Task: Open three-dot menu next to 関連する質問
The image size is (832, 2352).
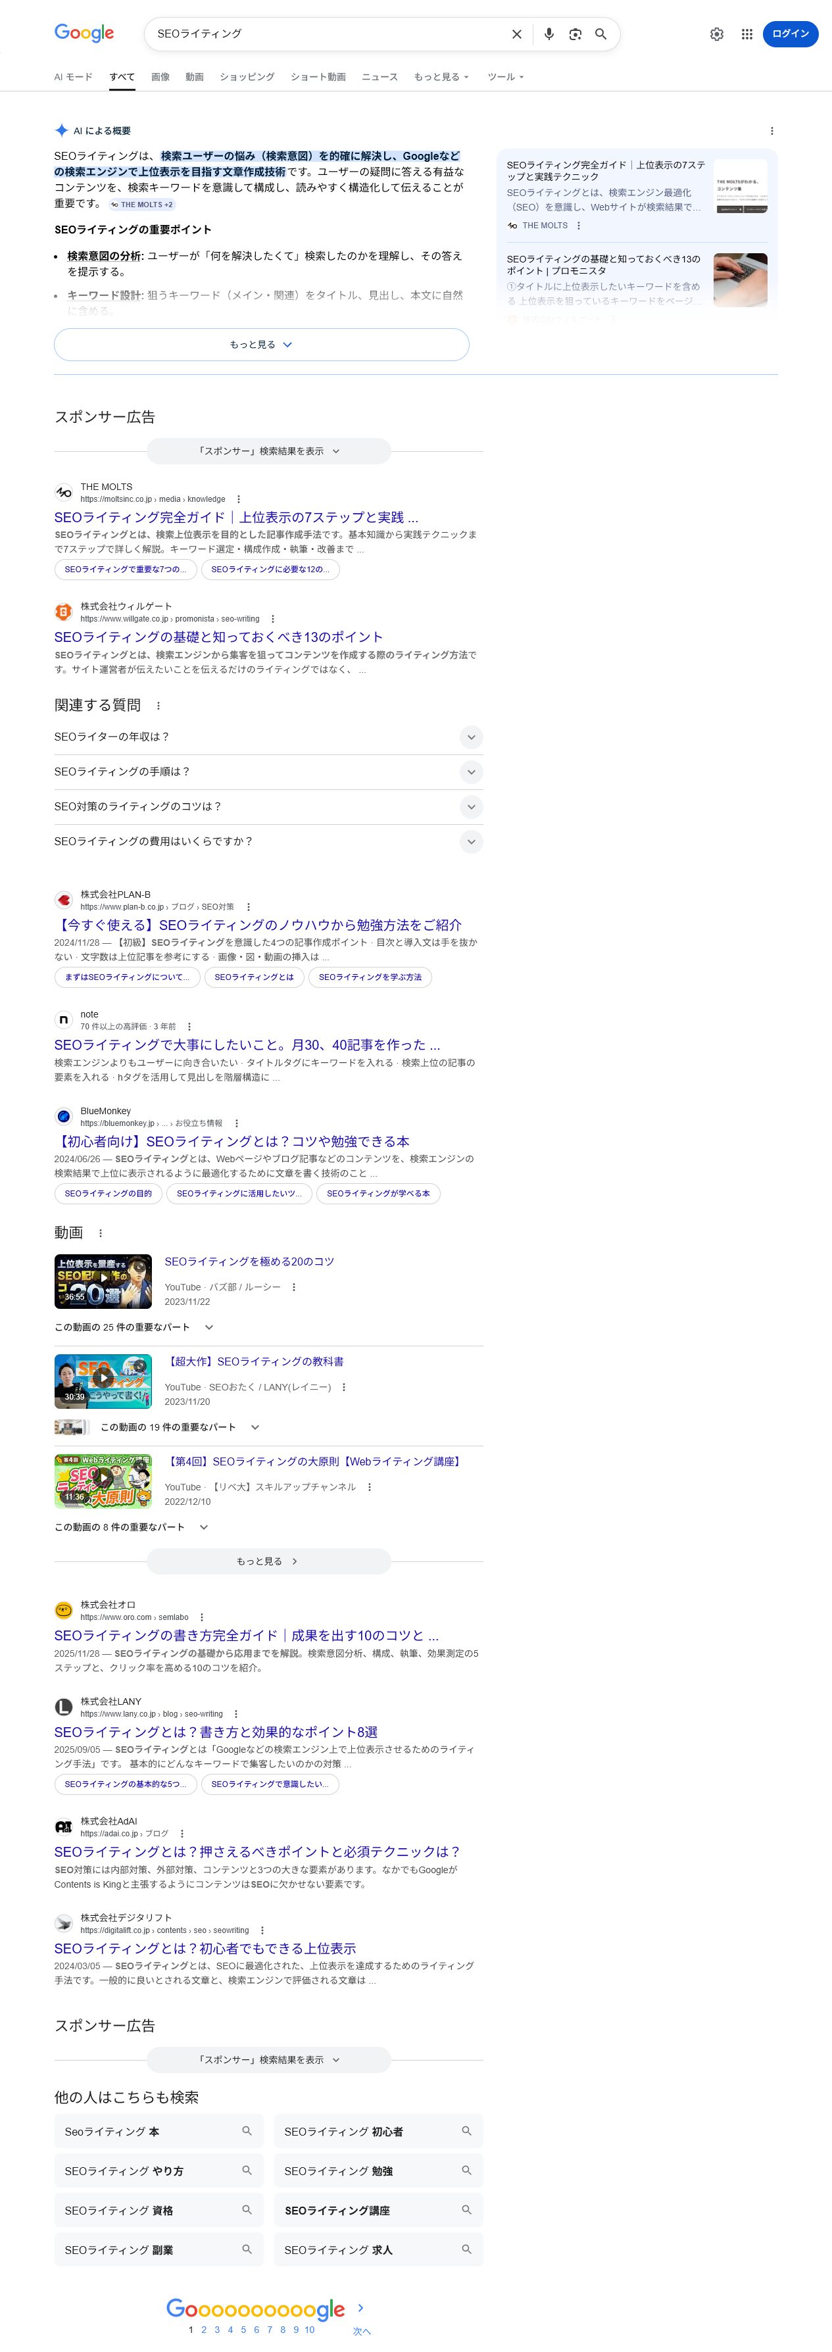Action: pyautogui.click(x=158, y=706)
